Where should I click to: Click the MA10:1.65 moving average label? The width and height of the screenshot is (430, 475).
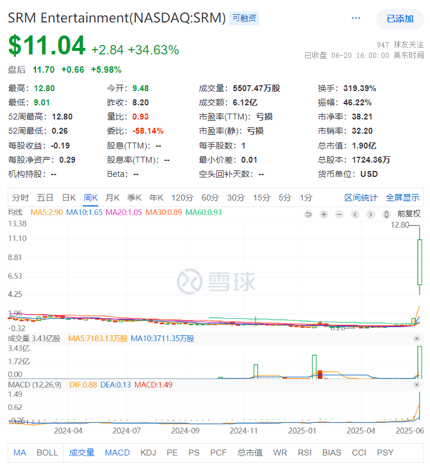pyautogui.click(x=84, y=212)
